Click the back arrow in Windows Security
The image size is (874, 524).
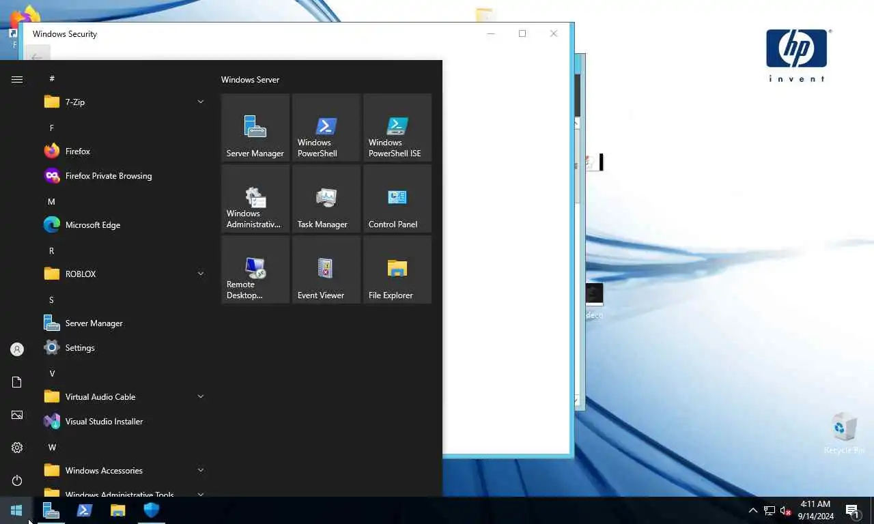coord(37,56)
